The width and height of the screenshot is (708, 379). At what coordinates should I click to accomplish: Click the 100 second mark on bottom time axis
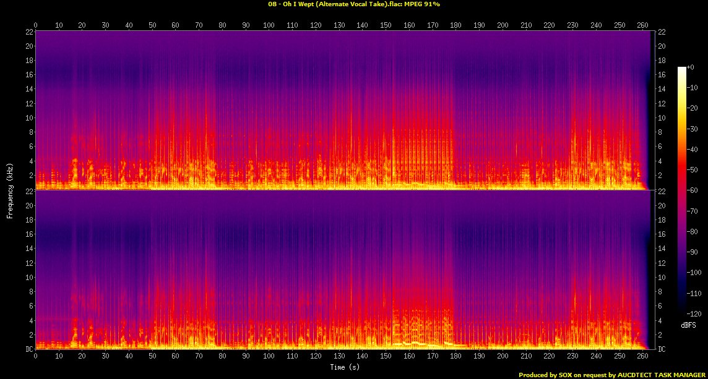tap(269, 357)
